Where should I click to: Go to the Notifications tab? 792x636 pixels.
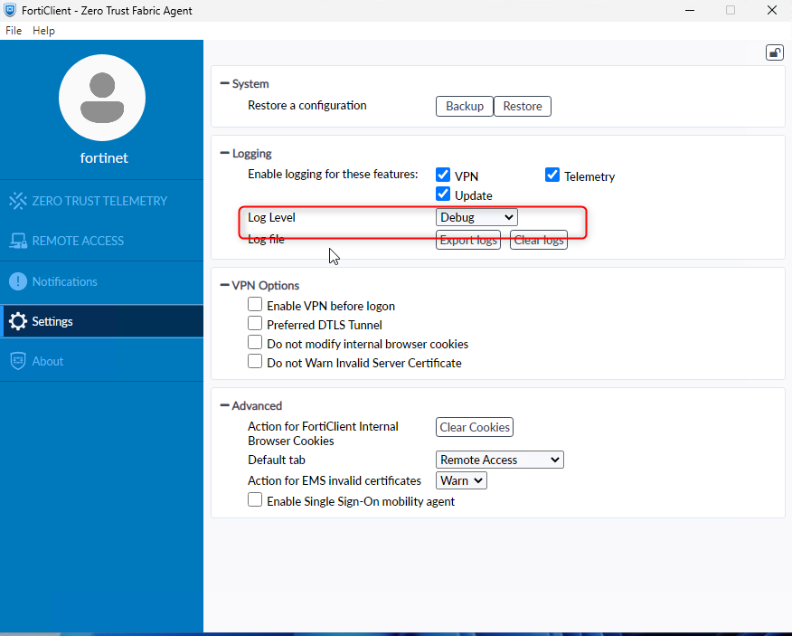(x=101, y=281)
